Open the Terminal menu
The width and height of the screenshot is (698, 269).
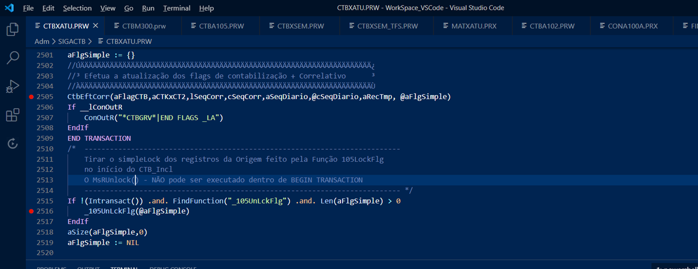click(x=177, y=8)
